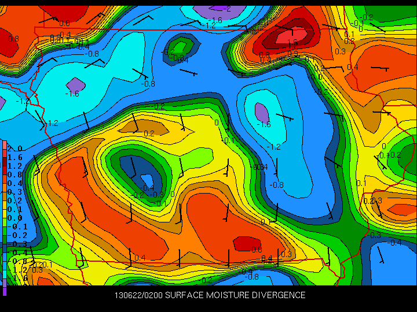Select the -0.4 label in the bottom-right blue area
The height and width of the screenshot is (312, 417).
pyautogui.click(x=394, y=243)
